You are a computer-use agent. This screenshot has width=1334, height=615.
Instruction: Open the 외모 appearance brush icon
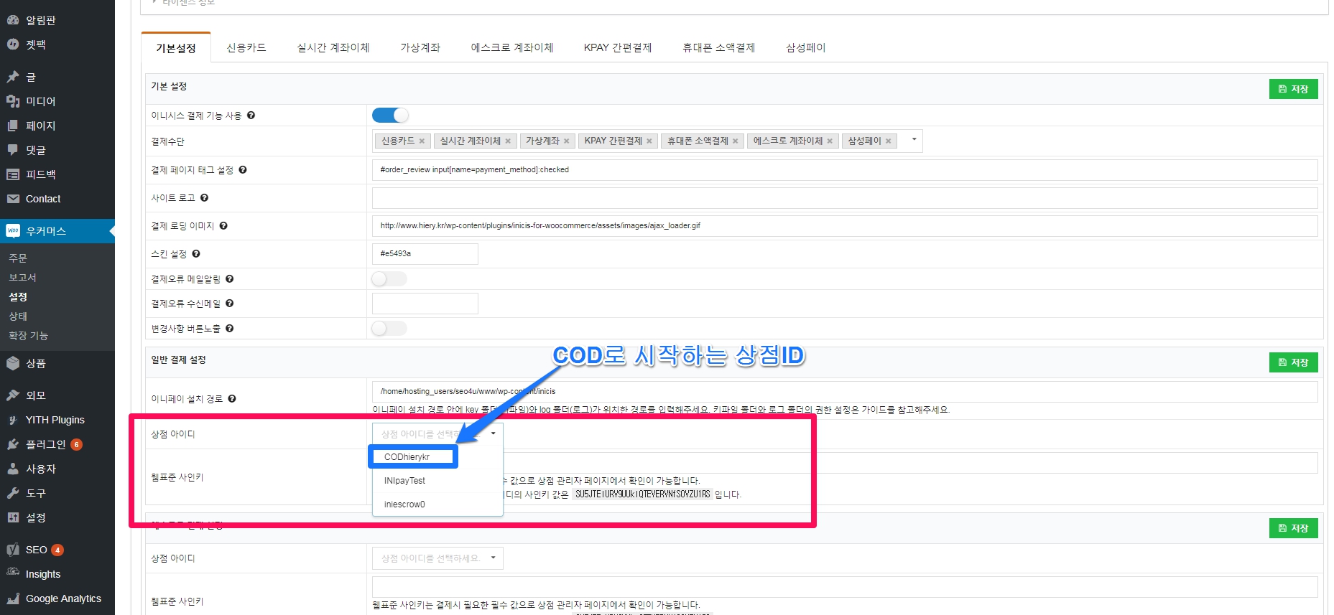pyautogui.click(x=13, y=395)
